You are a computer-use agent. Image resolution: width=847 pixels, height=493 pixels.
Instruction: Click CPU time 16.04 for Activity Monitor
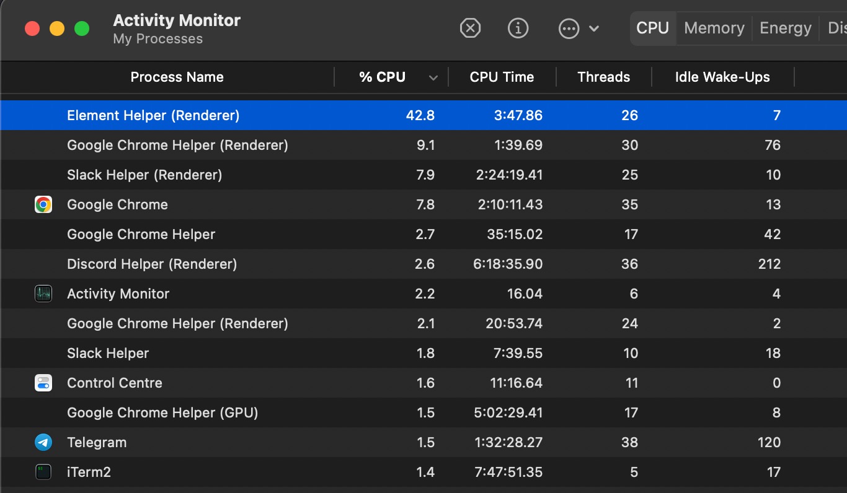pos(525,294)
